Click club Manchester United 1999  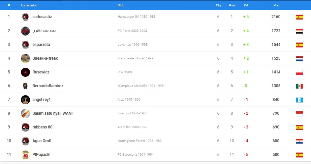(x=135, y=58)
